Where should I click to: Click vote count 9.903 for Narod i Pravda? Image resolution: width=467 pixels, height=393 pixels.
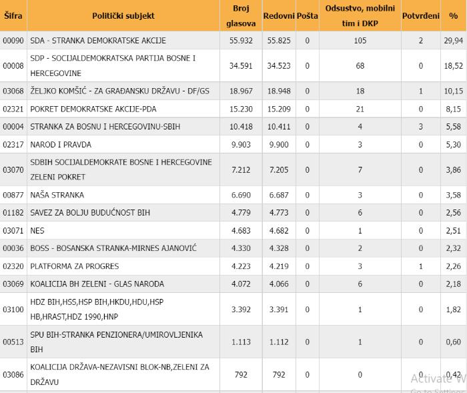click(241, 145)
